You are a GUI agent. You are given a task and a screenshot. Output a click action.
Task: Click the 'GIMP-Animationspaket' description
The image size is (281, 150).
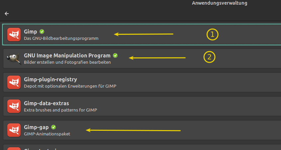click(x=47, y=134)
